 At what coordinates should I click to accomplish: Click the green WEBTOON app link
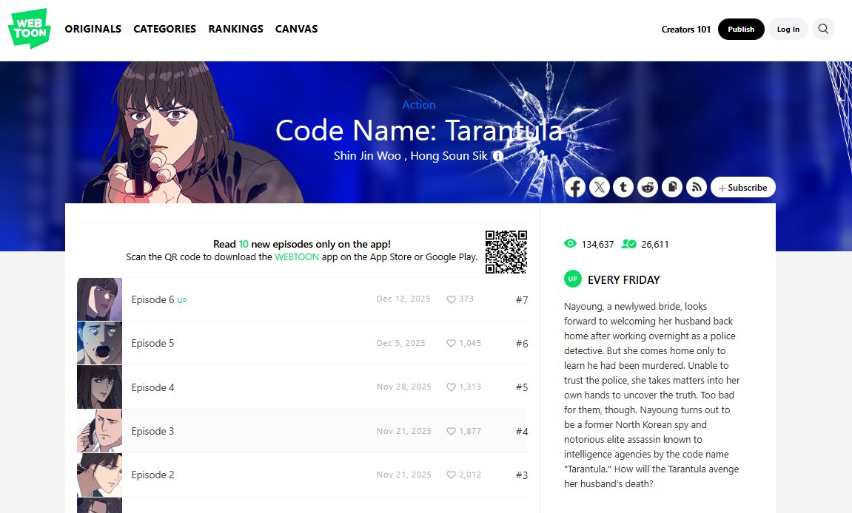(297, 256)
